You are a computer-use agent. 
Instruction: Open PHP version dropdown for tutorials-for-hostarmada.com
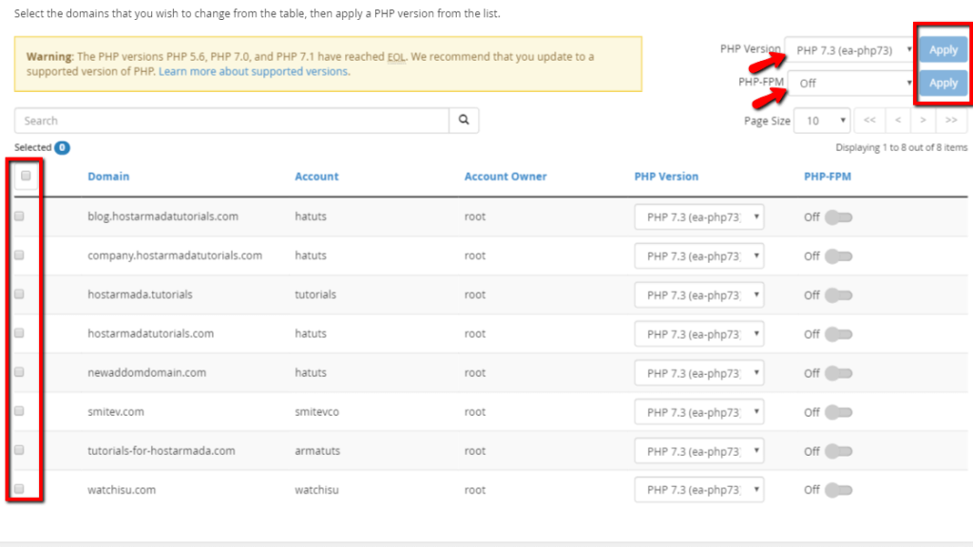(x=699, y=451)
